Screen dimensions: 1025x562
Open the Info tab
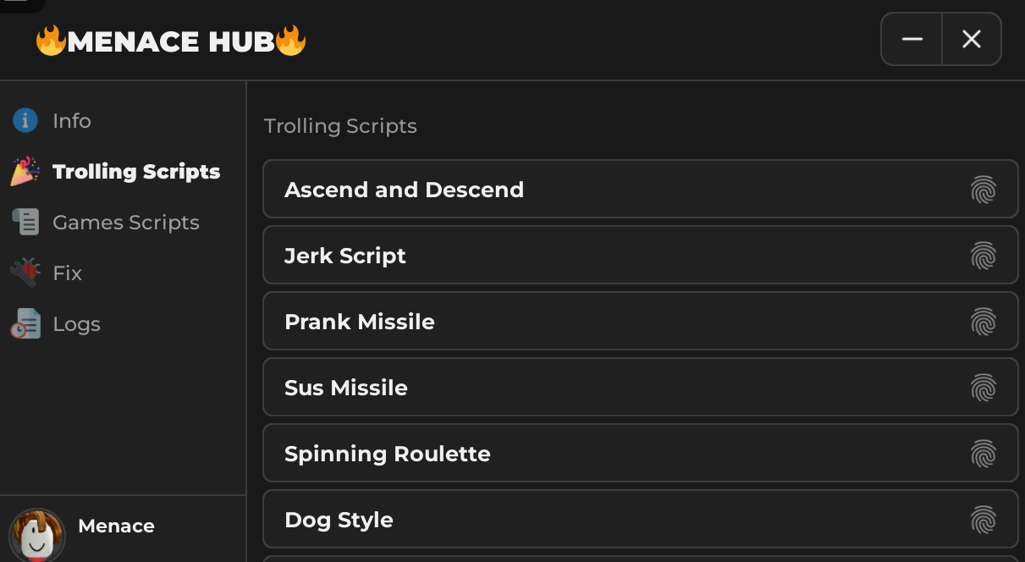pos(72,121)
